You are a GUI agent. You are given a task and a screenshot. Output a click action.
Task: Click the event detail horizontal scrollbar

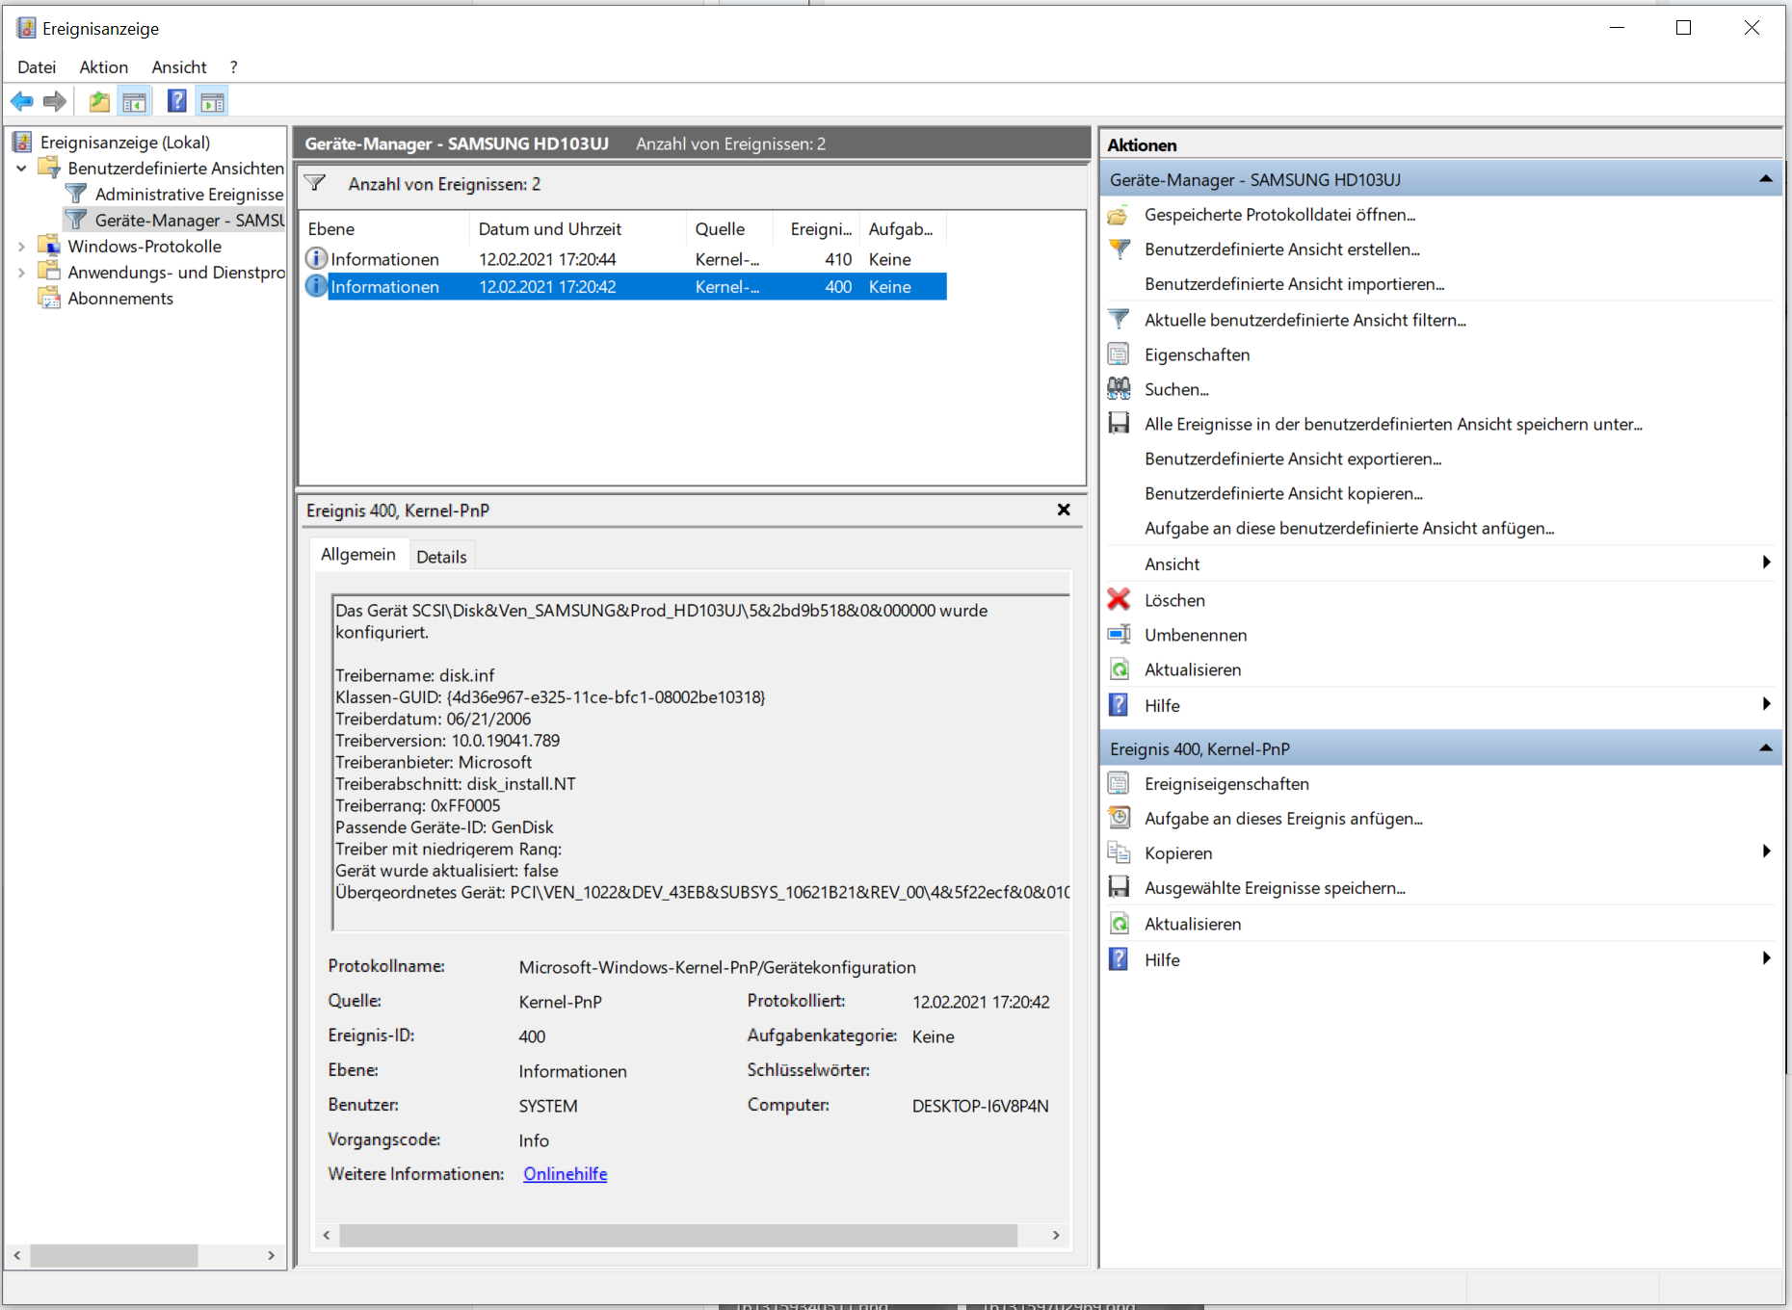[678, 1236]
